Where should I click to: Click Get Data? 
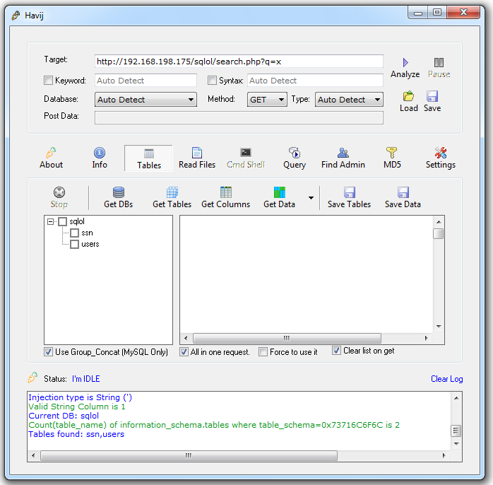click(x=279, y=198)
